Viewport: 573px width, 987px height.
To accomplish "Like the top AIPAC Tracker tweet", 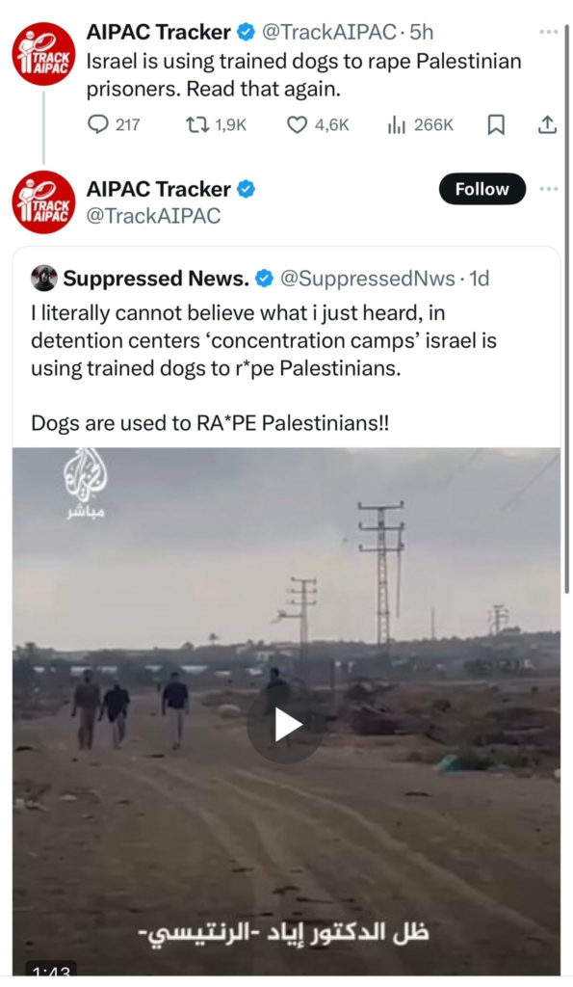I will pos(318,124).
